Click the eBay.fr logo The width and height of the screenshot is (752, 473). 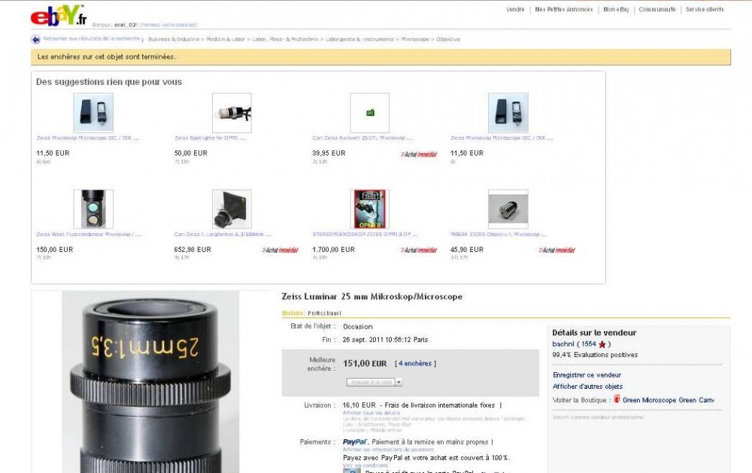(x=56, y=17)
